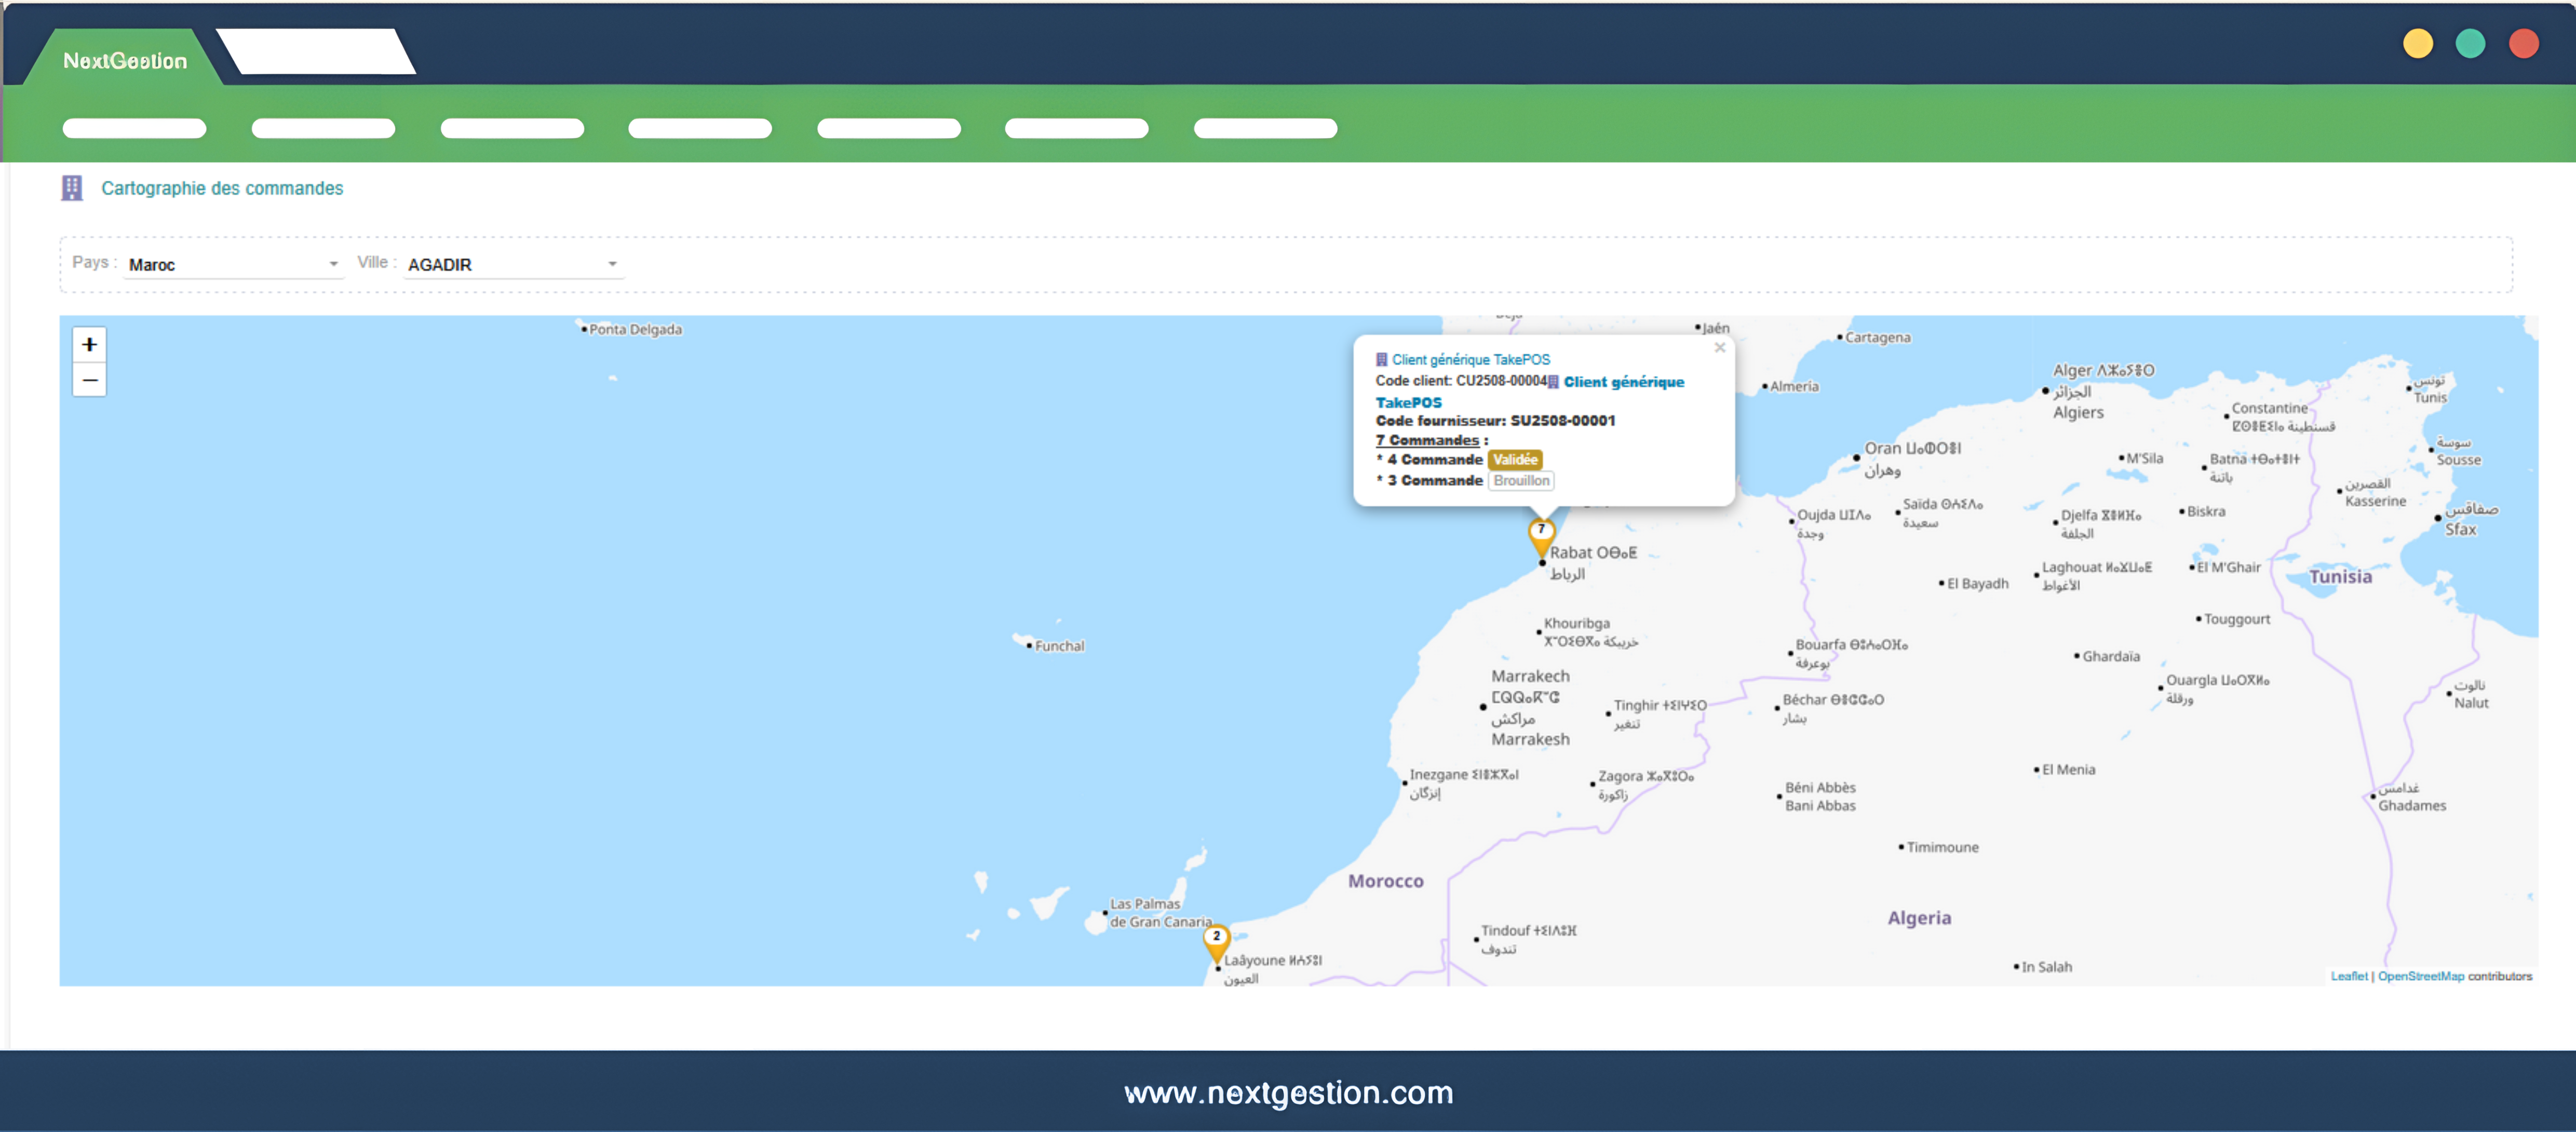This screenshot has width=2576, height=1132.
Task: Click the map zoom out minus button
Action: 89,380
